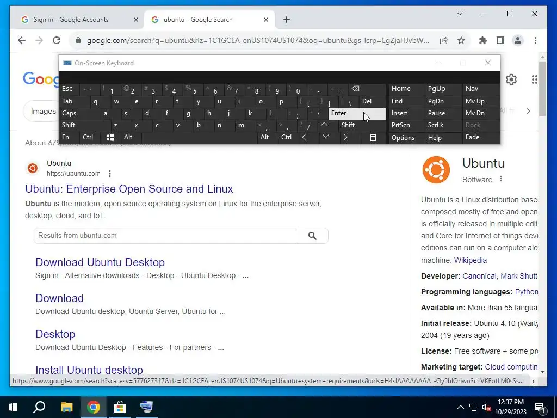Open Windows taskbar search
557x418 pixels.
point(39,407)
